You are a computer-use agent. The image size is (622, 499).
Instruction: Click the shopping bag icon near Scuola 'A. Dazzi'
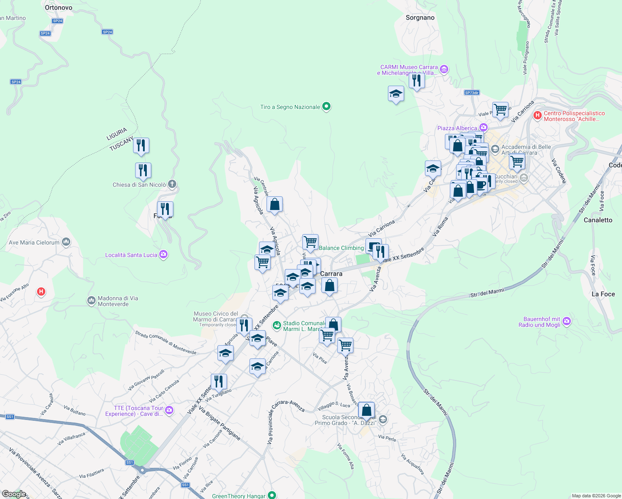[366, 409]
